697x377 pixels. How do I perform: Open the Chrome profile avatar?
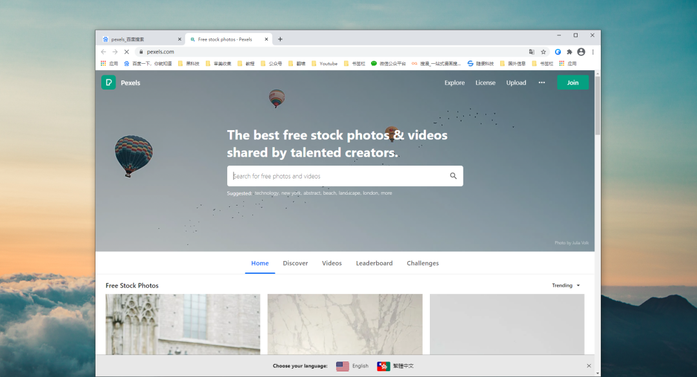coord(581,52)
